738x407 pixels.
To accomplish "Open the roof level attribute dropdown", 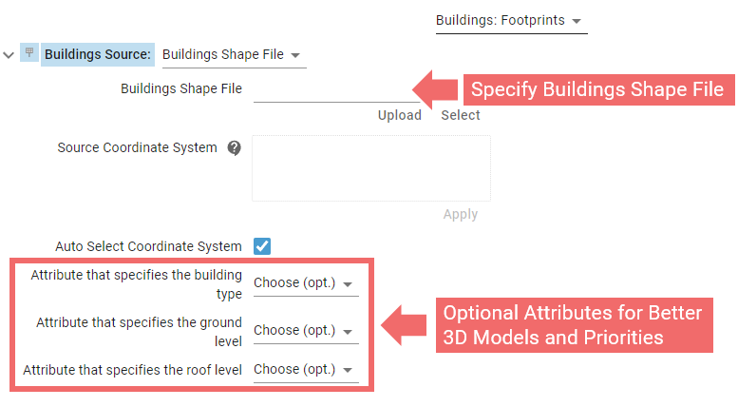I will coord(304,370).
